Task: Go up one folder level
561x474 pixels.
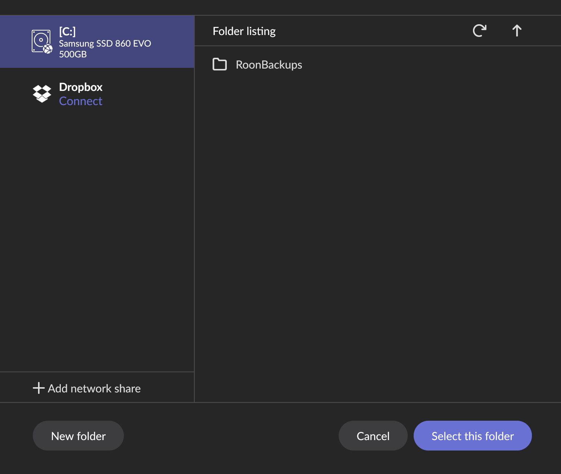Action: [x=517, y=31]
